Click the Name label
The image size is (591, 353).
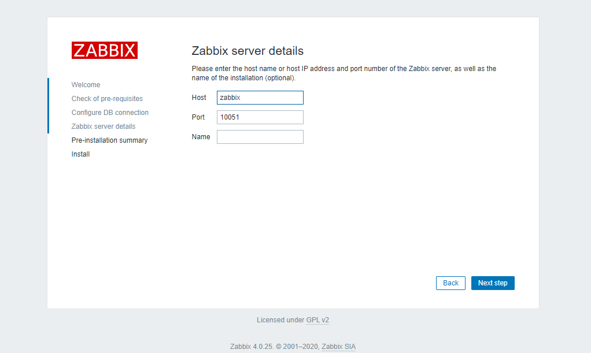click(201, 137)
